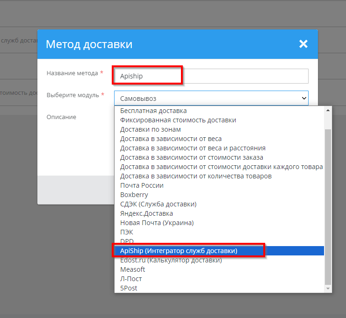Select Доставка в зависимости от количества товаров

click(x=195, y=176)
